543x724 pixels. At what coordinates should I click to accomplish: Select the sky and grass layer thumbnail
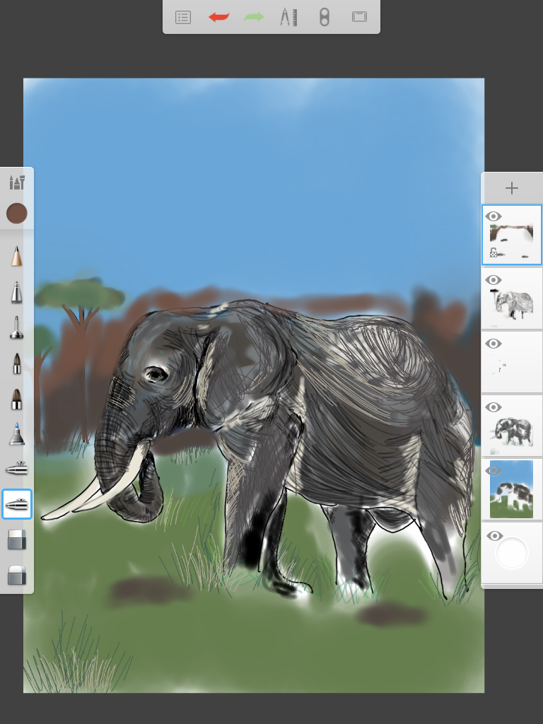coord(512,489)
